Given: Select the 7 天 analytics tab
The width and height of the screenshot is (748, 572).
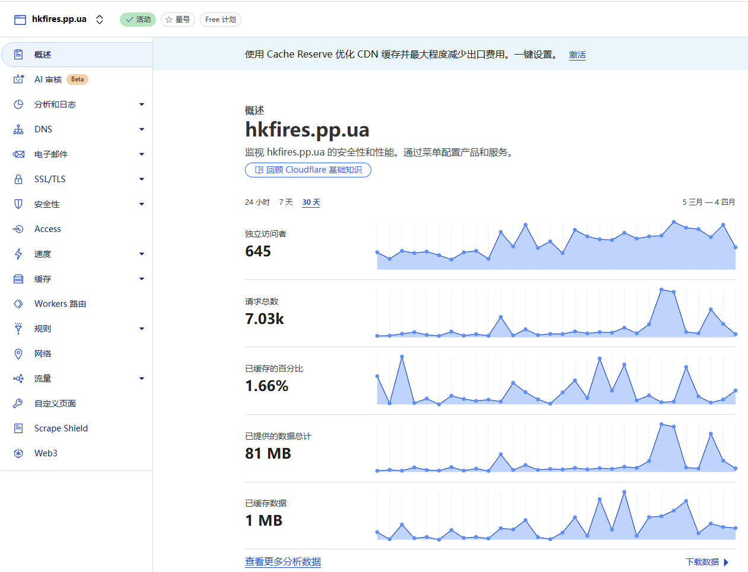Looking at the screenshot, I should pyautogui.click(x=285, y=202).
